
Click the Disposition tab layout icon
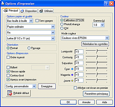(x=22, y=11)
